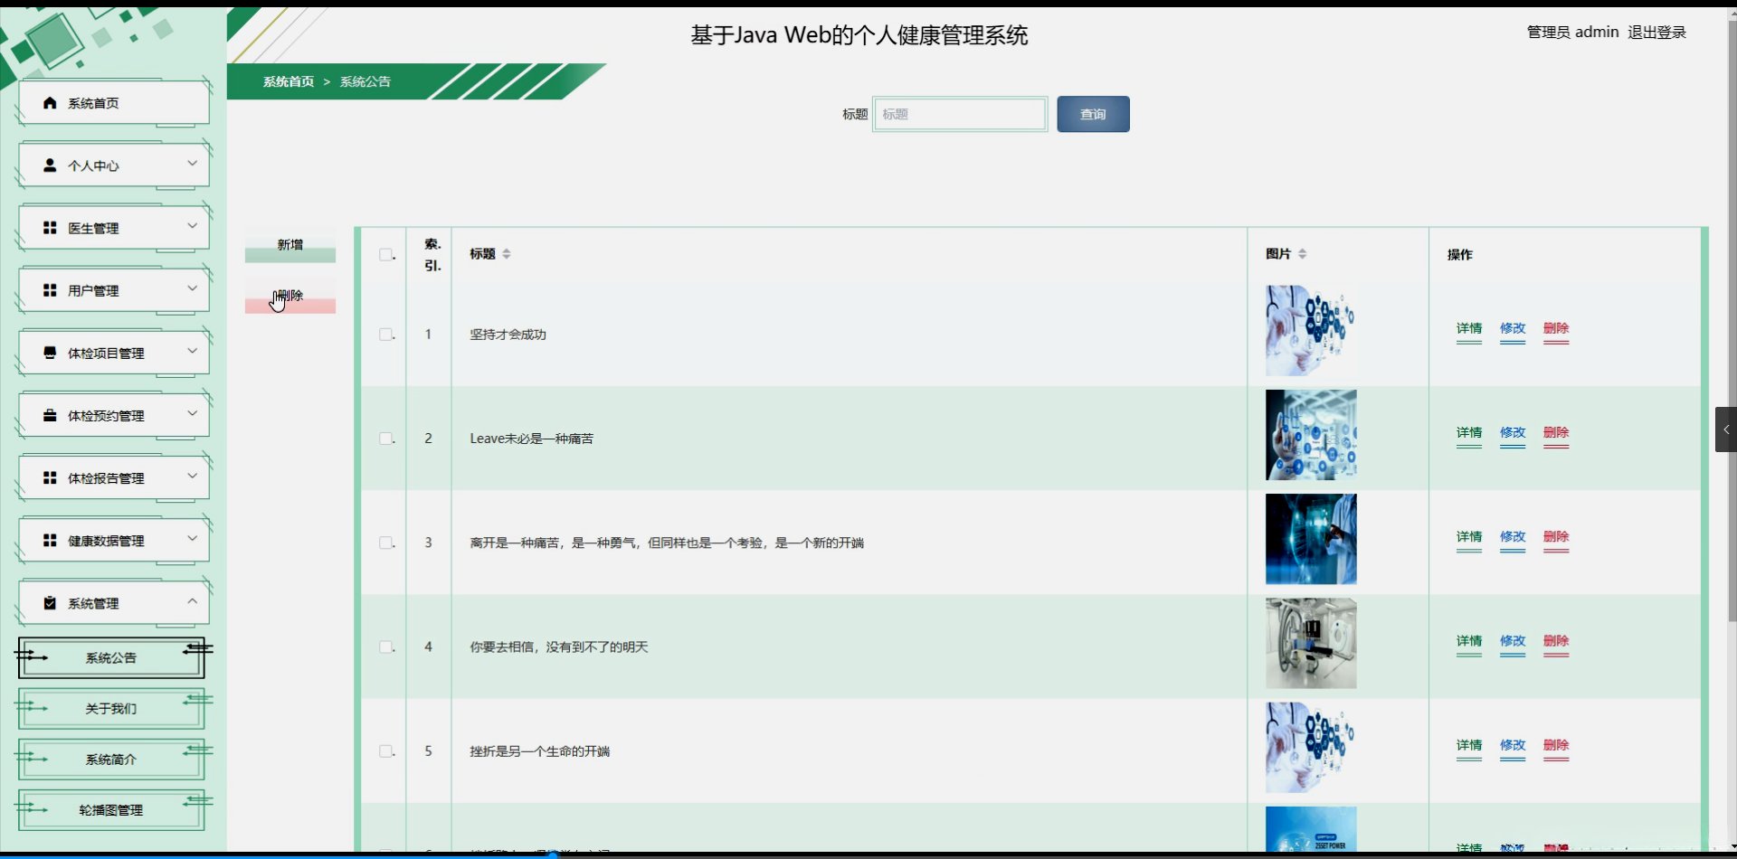Screen dimensions: 1737x859
Task: Click the title text 坚持才会成功
Action: 508,335
